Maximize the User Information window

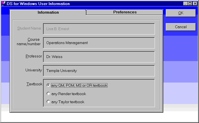(x=190, y=4)
